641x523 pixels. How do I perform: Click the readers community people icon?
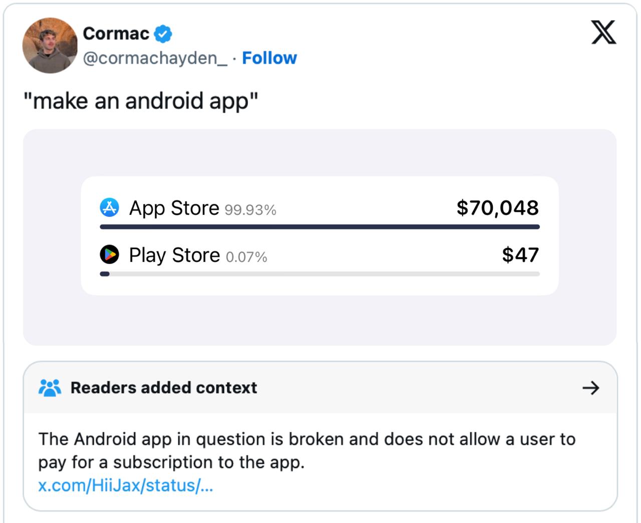pos(50,388)
